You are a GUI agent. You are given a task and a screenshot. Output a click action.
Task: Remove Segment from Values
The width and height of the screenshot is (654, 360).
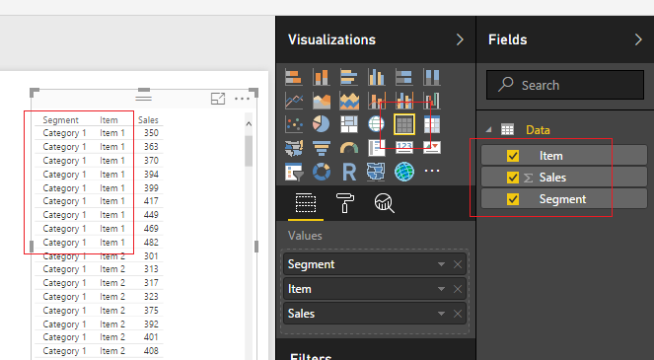[458, 264]
